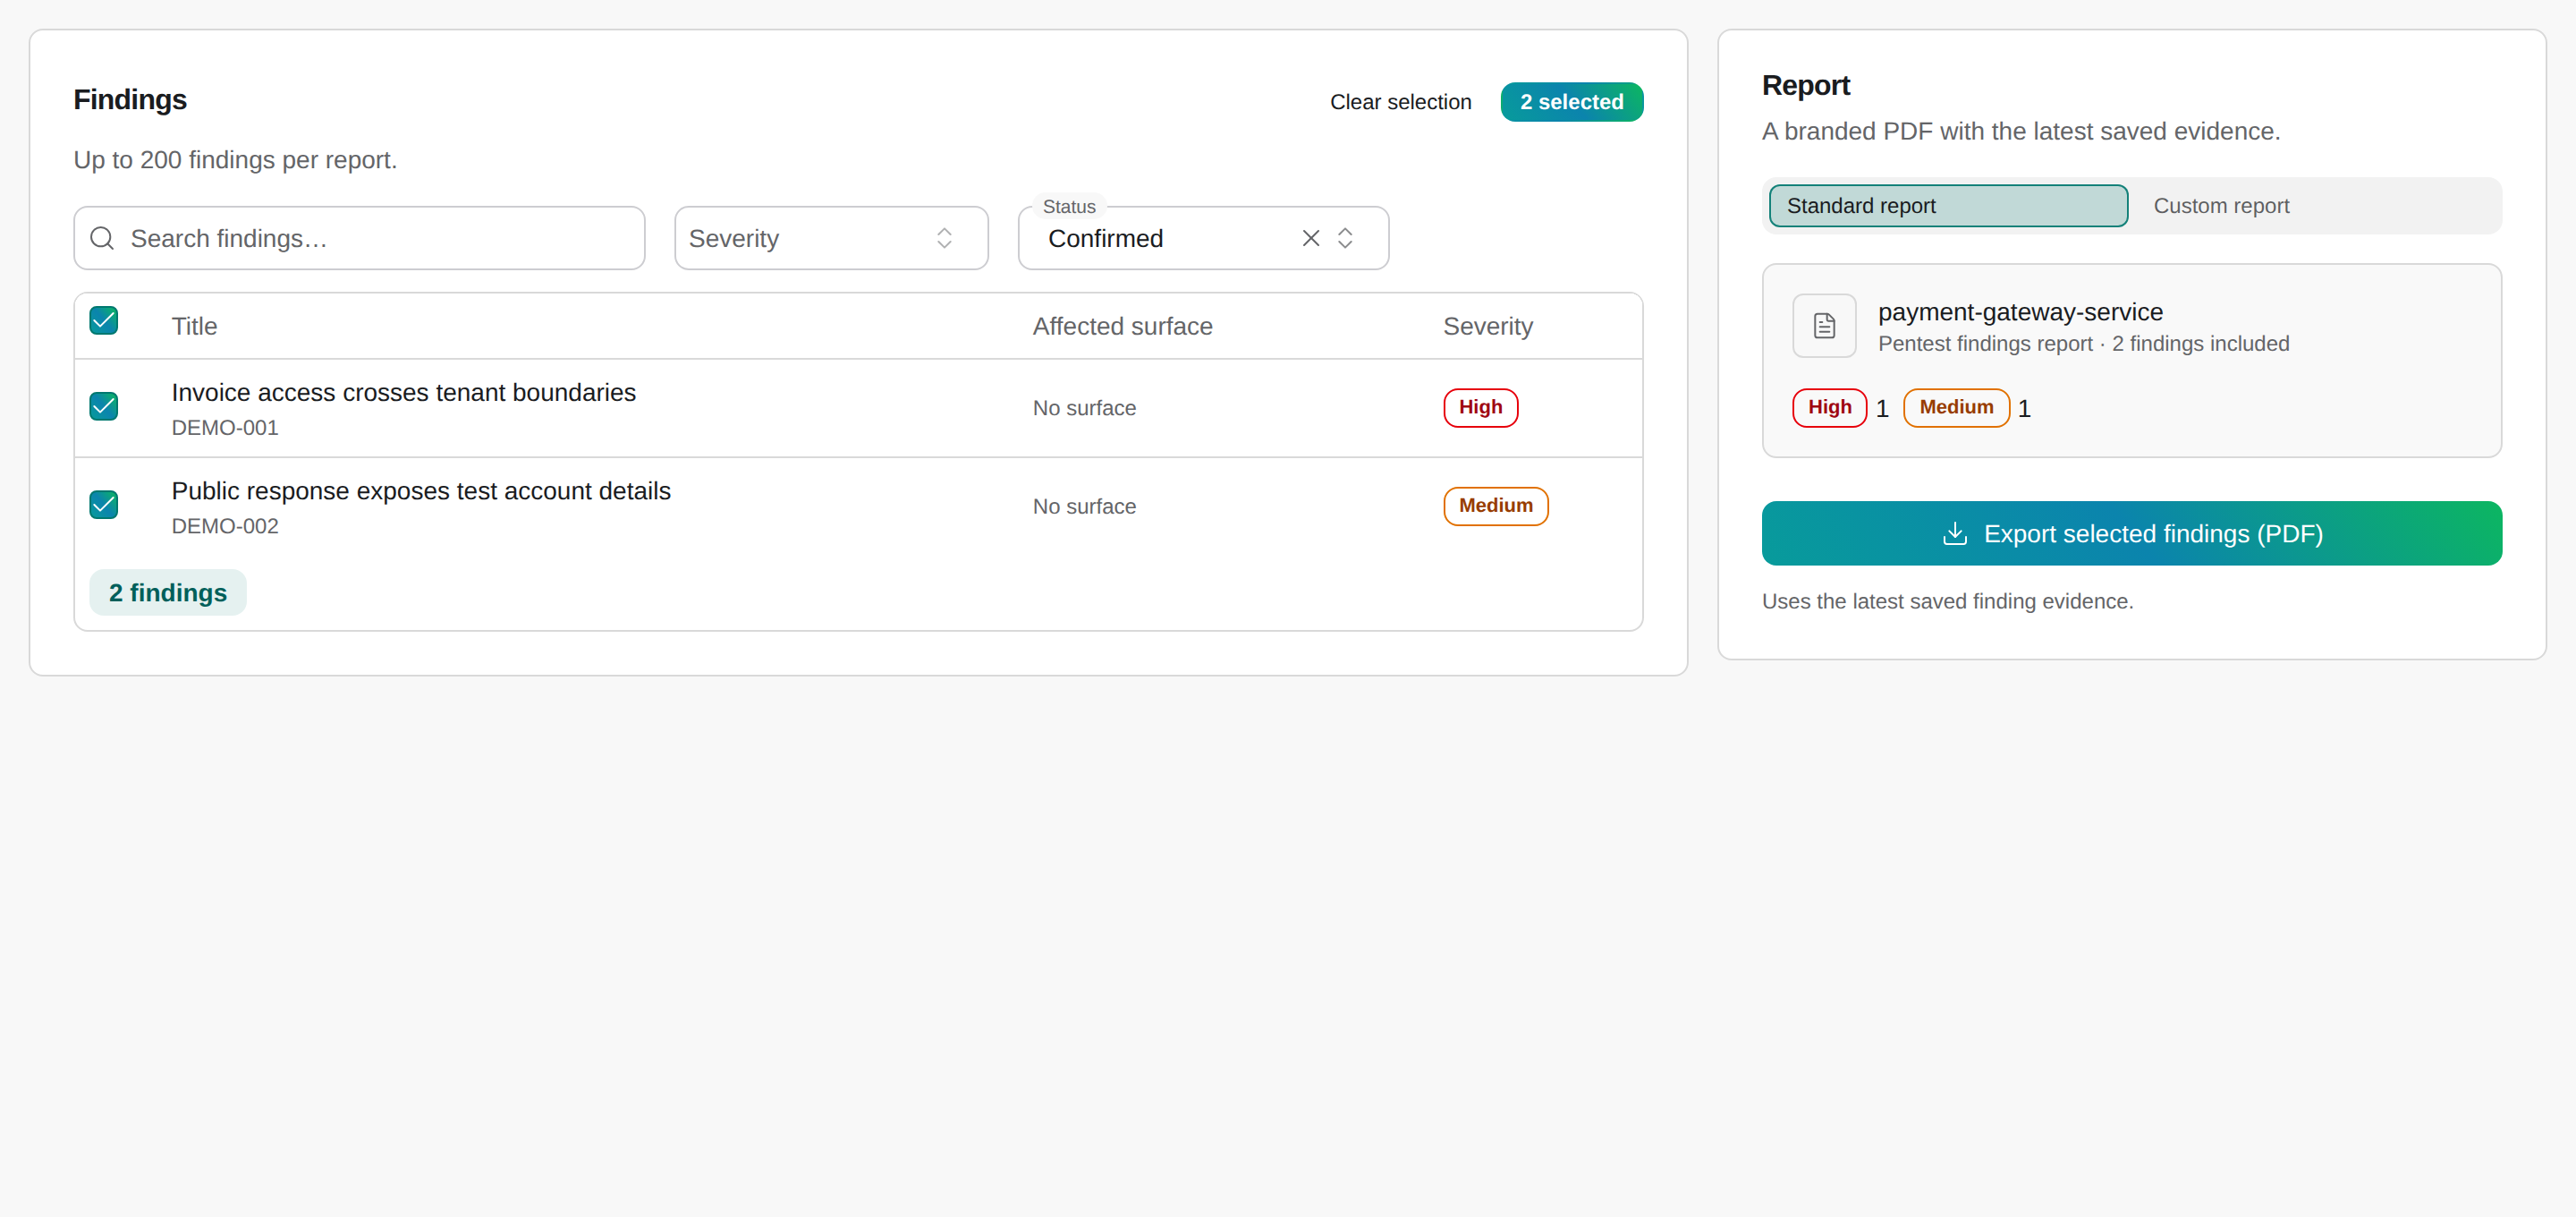Expand Status chevron arrows
This screenshot has height=1217, width=2576.
[x=1345, y=238]
